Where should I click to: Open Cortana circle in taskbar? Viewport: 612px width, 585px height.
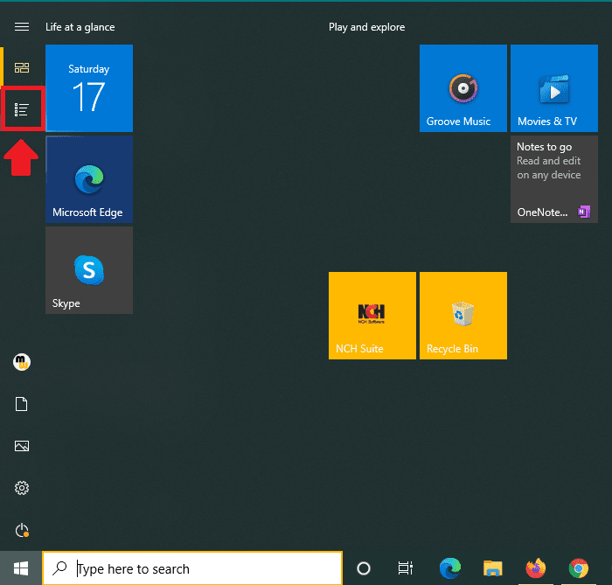364,568
